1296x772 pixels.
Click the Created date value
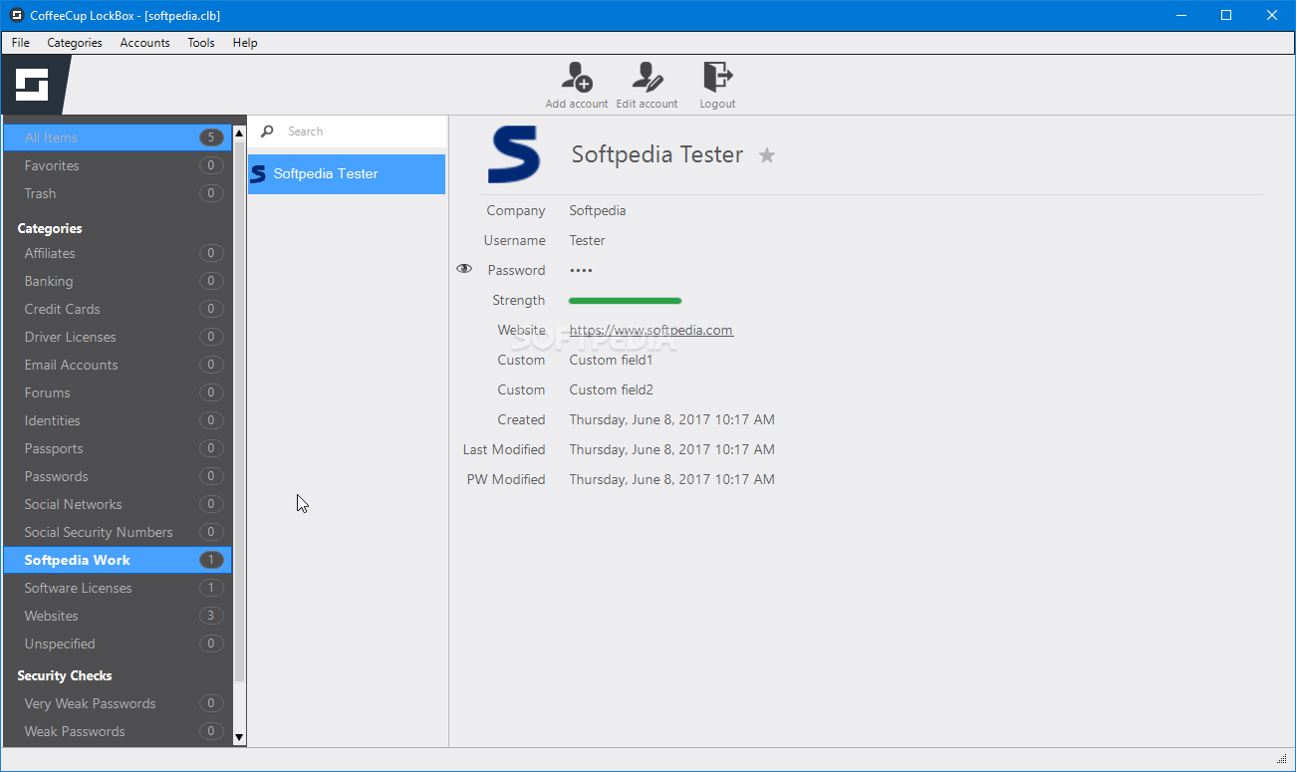point(672,419)
